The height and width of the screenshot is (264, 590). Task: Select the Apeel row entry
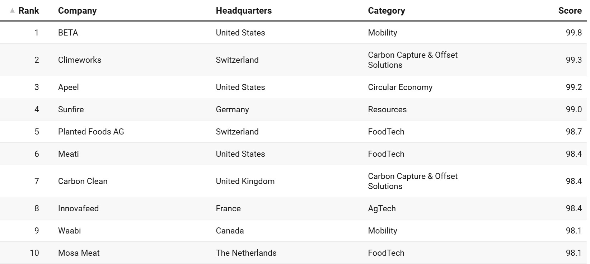(x=68, y=87)
